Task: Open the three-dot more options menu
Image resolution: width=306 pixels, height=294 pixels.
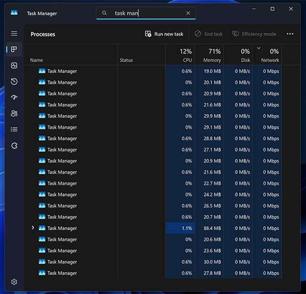Action: coord(290,34)
